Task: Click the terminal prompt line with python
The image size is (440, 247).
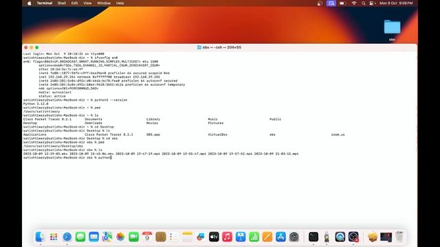Action: pyautogui.click(x=67, y=158)
